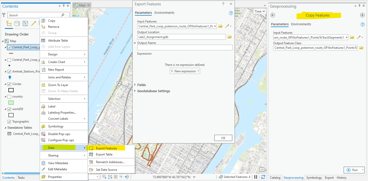Click refresh icon in map status bar
This screenshot has width=368, height=181.
coord(263,177)
